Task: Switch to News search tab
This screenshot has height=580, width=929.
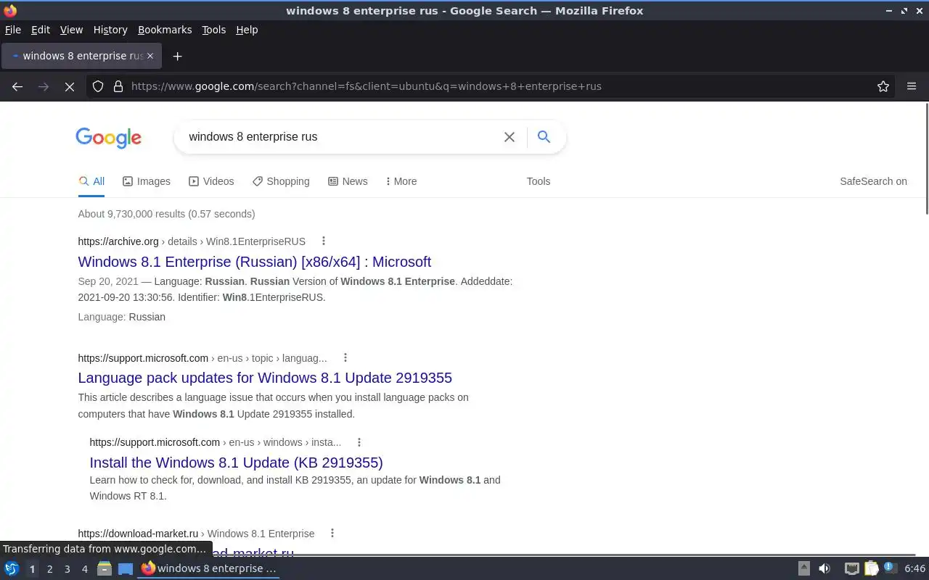Action: [x=348, y=181]
